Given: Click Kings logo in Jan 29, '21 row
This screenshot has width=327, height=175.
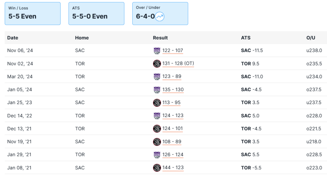Looking at the screenshot, I should [157, 155].
